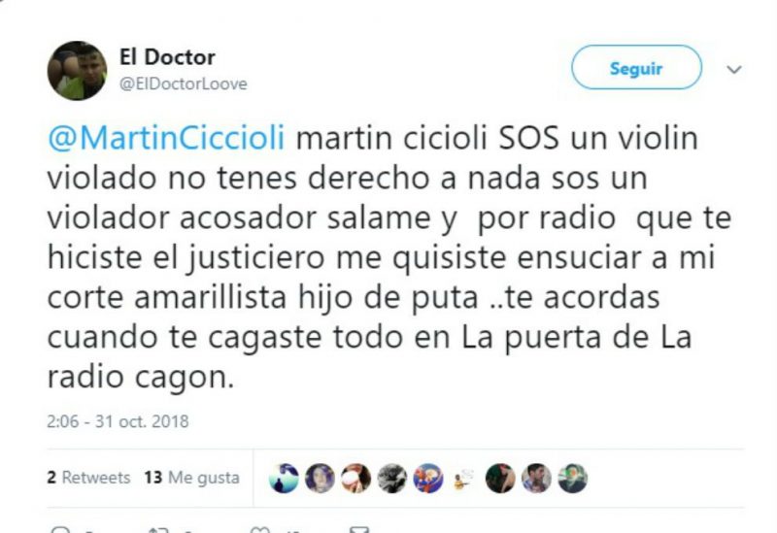Visit the @ElDoctorLoove handle
The image size is (777, 533).
coord(183,83)
